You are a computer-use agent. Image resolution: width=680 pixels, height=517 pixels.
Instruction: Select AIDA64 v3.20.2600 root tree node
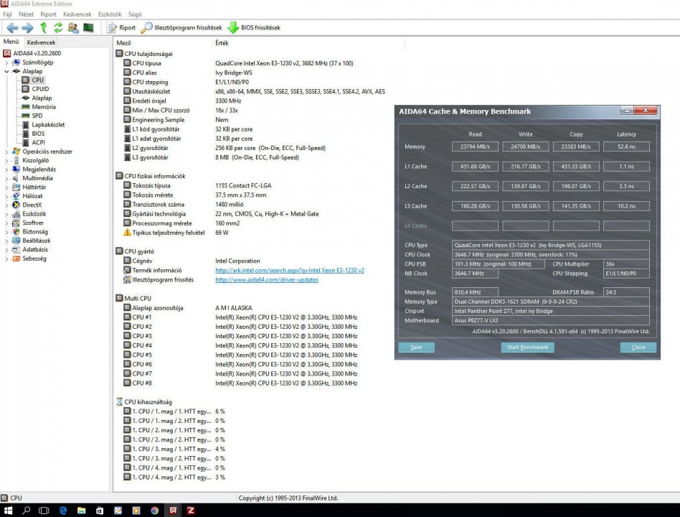pos(37,53)
